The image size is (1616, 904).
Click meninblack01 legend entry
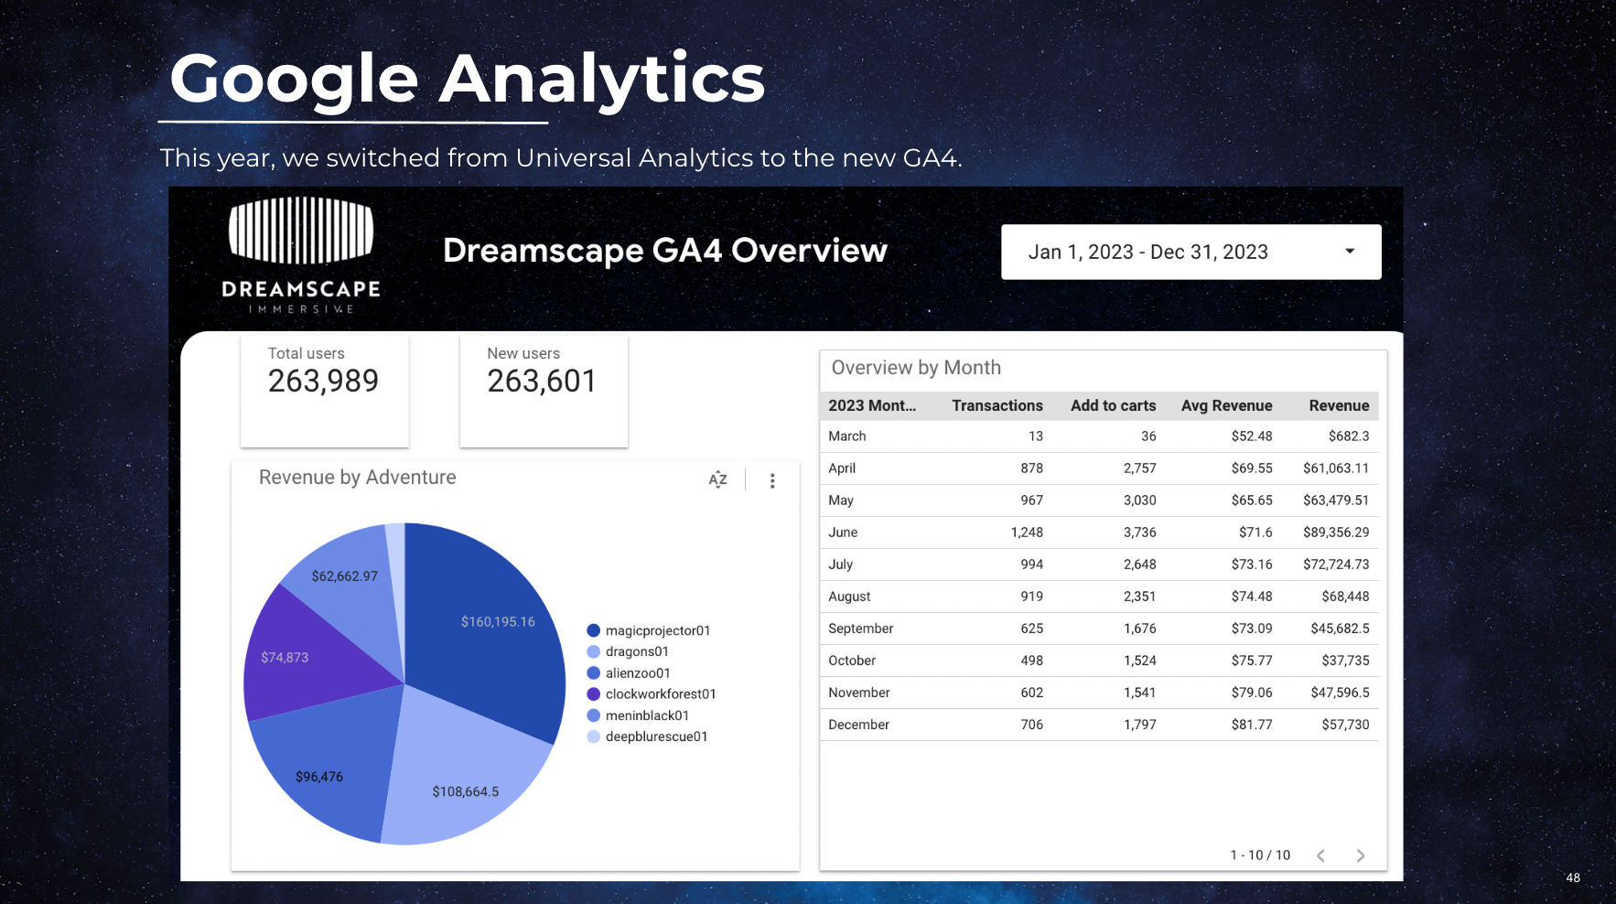[x=638, y=716]
